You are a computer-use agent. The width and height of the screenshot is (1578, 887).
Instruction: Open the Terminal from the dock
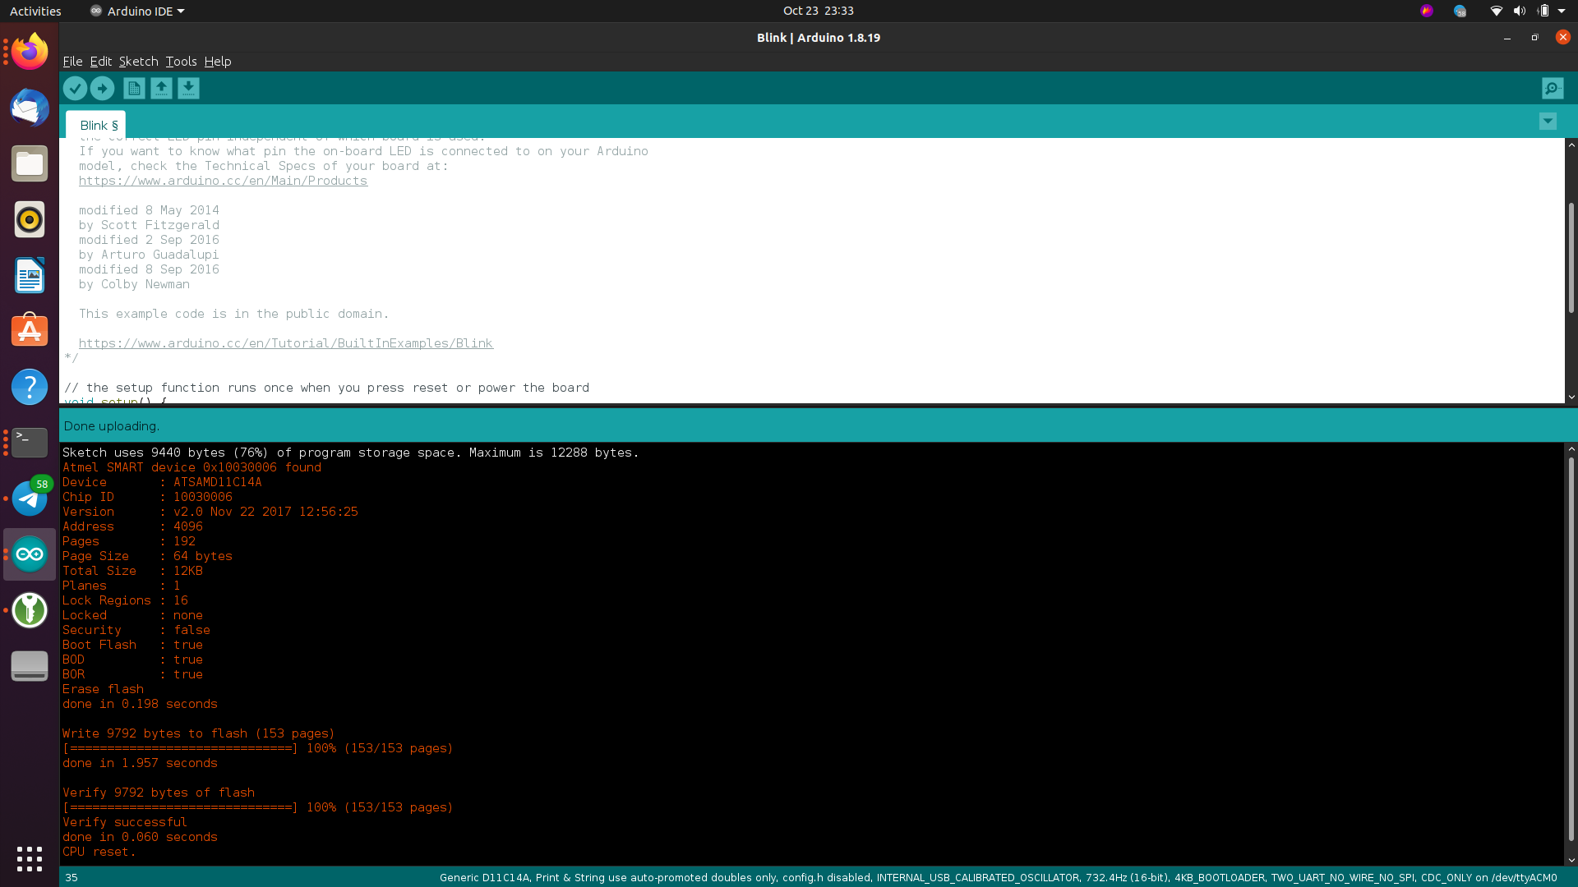coord(30,443)
